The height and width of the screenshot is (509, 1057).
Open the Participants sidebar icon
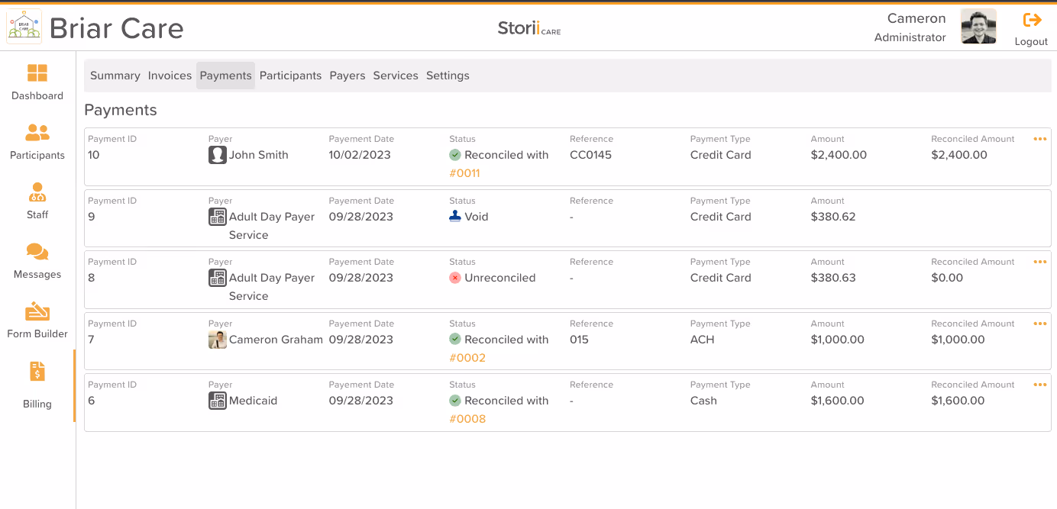click(x=37, y=133)
